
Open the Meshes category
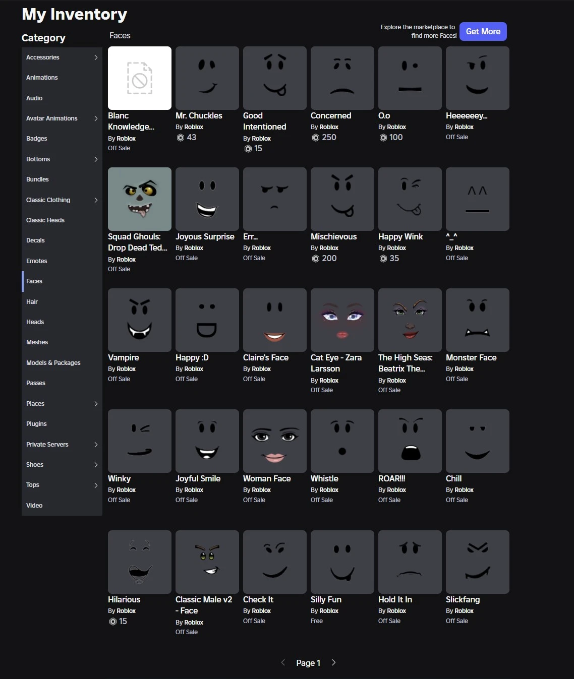click(x=62, y=342)
